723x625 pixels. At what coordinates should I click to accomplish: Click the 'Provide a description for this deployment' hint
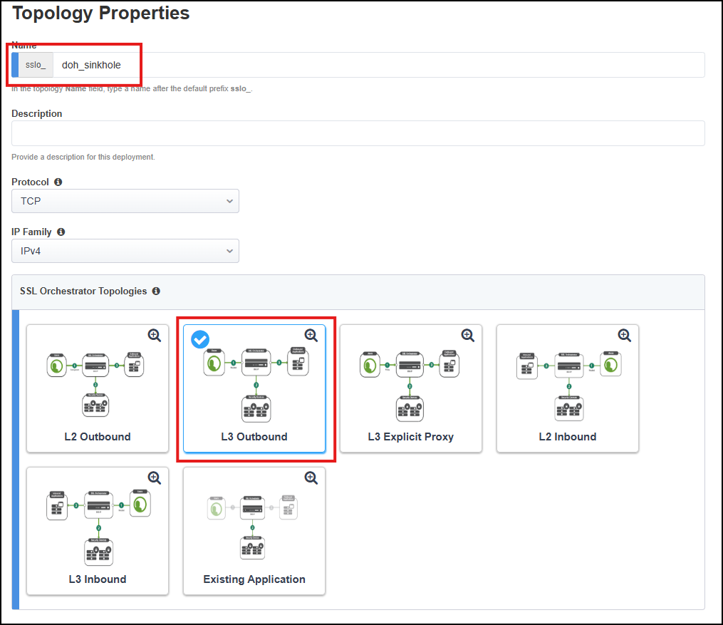(x=83, y=157)
